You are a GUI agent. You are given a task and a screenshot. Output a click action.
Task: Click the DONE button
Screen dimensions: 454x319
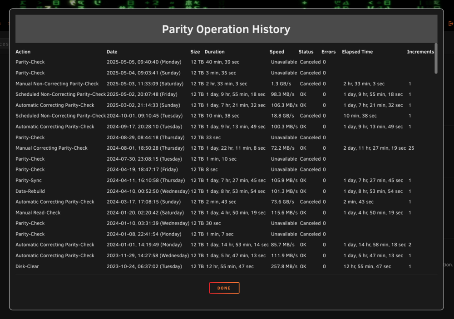pos(224,288)
